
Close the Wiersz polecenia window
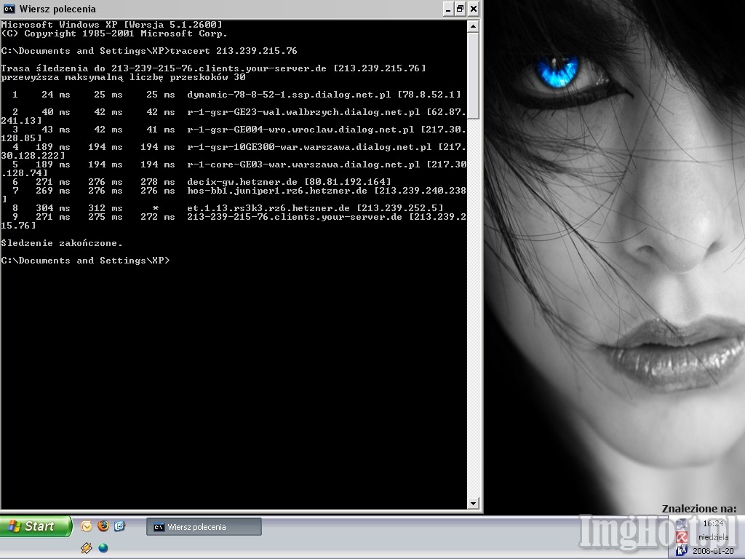coord(473,9)
